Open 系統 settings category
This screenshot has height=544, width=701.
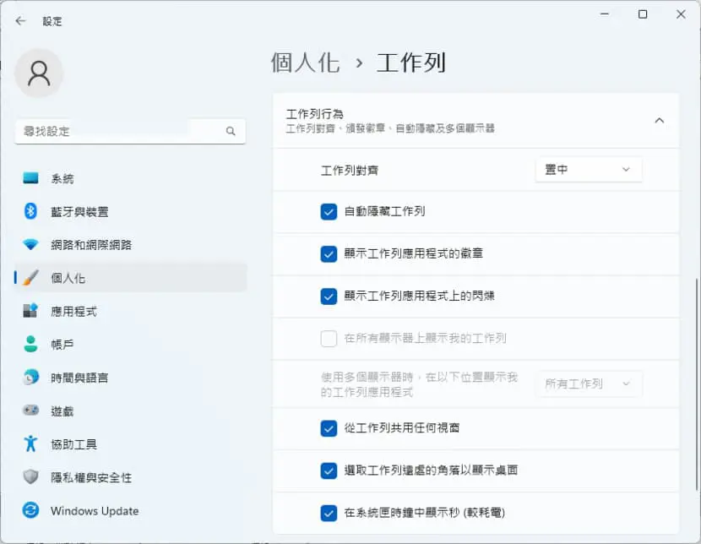[x=131, y=178]
